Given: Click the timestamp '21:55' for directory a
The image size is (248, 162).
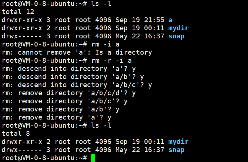Looking at the screenshot, I should (x=154, y=20).
